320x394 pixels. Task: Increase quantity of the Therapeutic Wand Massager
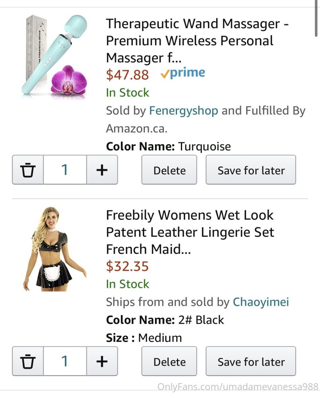coord(102,170)
